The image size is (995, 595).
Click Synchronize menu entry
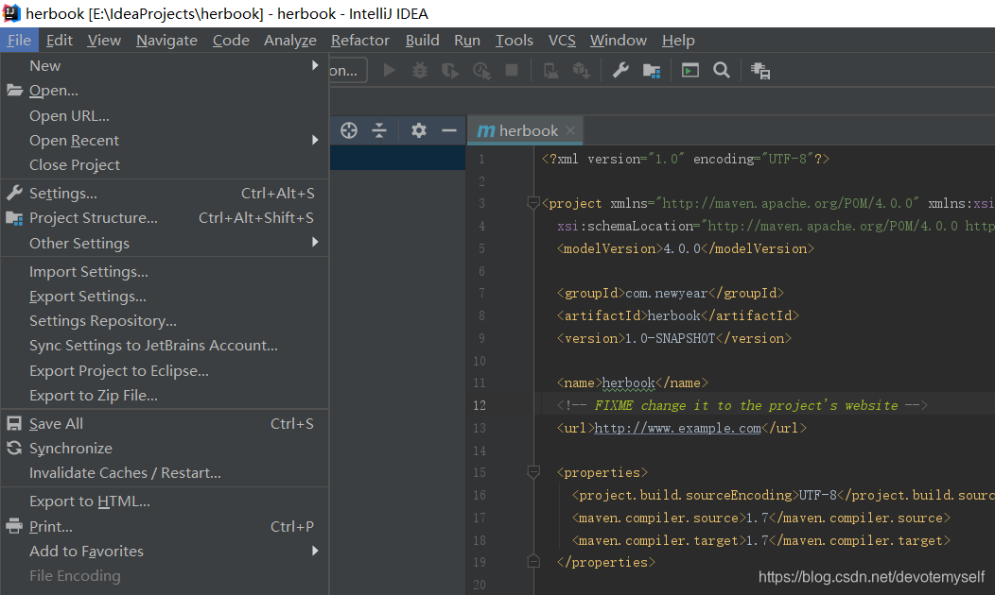coord(165,448)
